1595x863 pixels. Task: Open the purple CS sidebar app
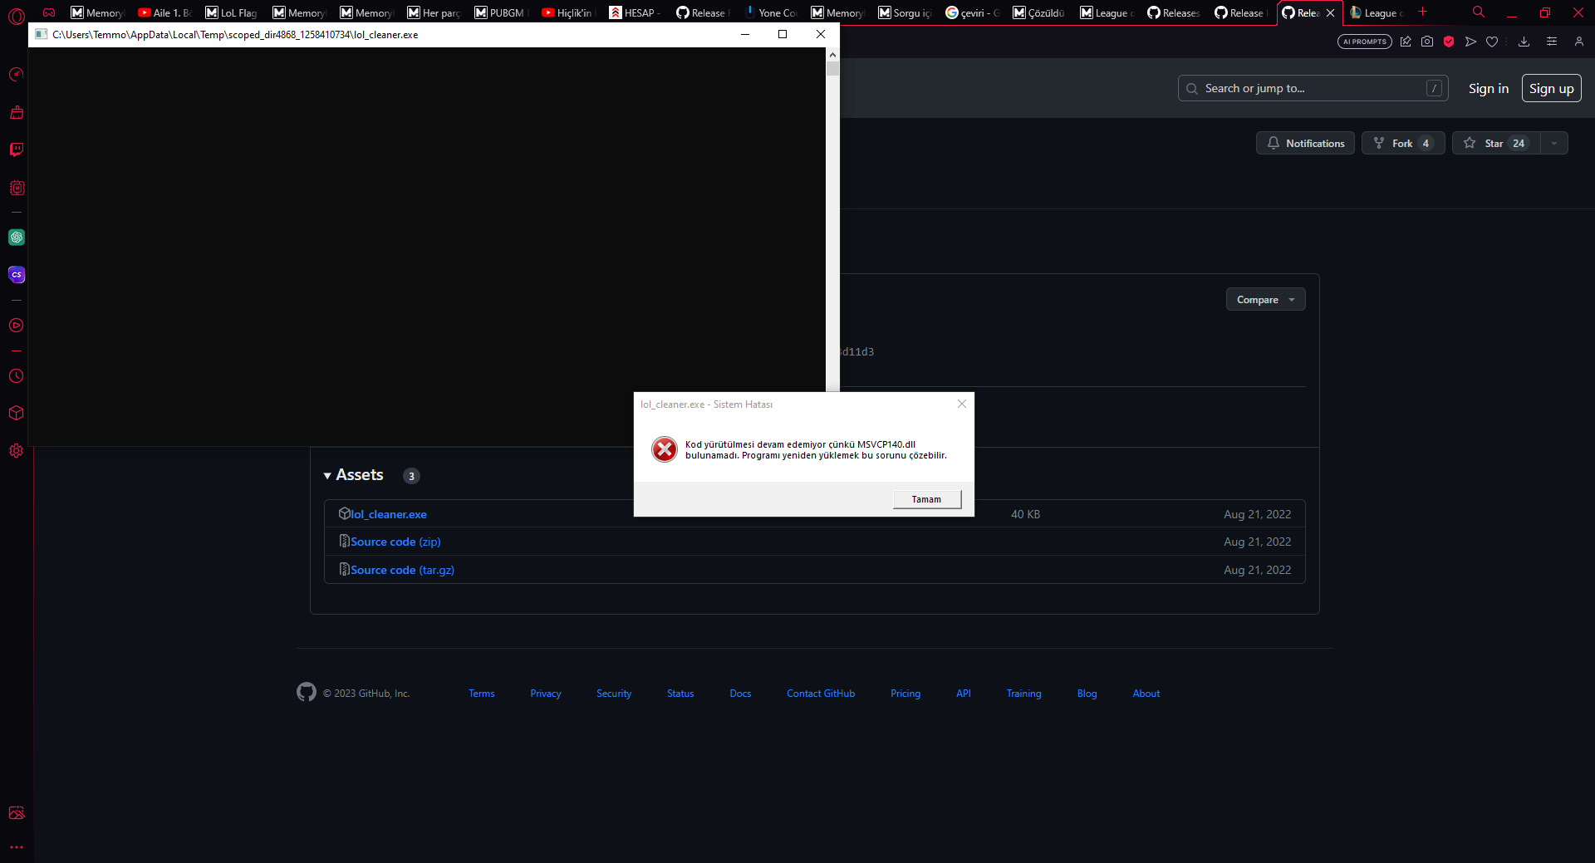tap(17, 275)
